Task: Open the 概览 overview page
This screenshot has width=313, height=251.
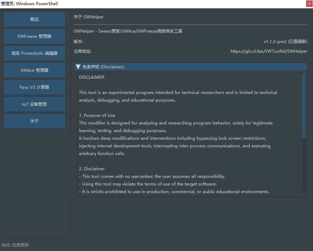Action: point(34,19)
